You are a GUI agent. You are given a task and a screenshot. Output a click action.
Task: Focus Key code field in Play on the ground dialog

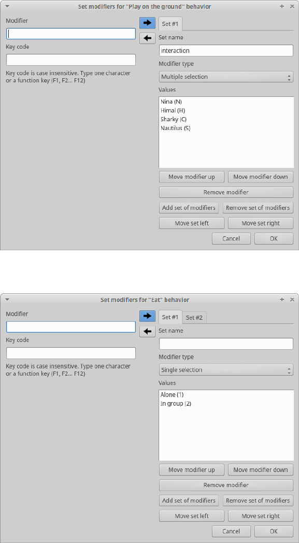click(x=71, y=60)
